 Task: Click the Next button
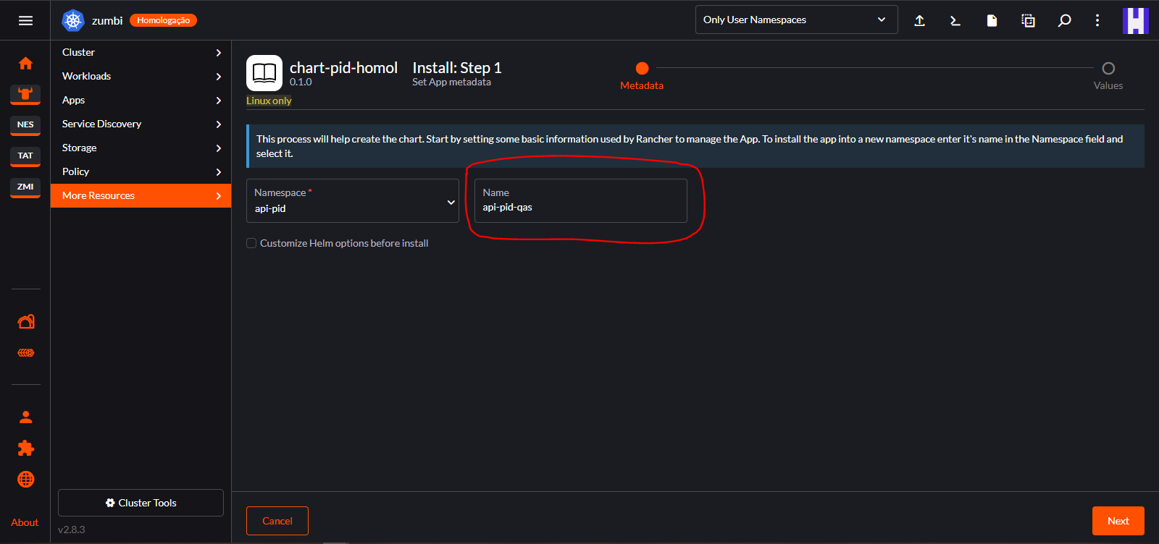(1118, 521)
